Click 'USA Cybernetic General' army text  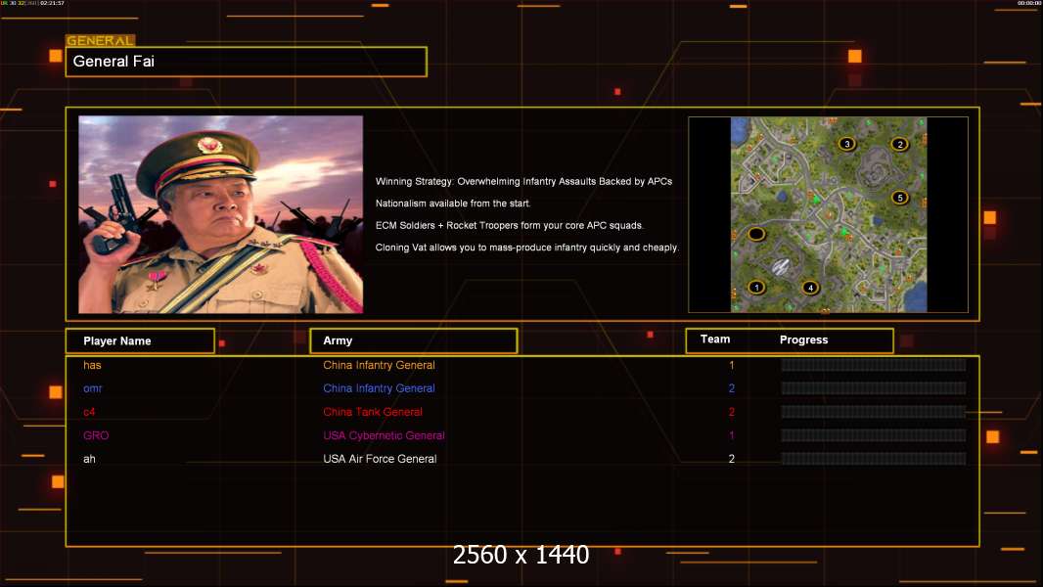[x=384, y=435]
